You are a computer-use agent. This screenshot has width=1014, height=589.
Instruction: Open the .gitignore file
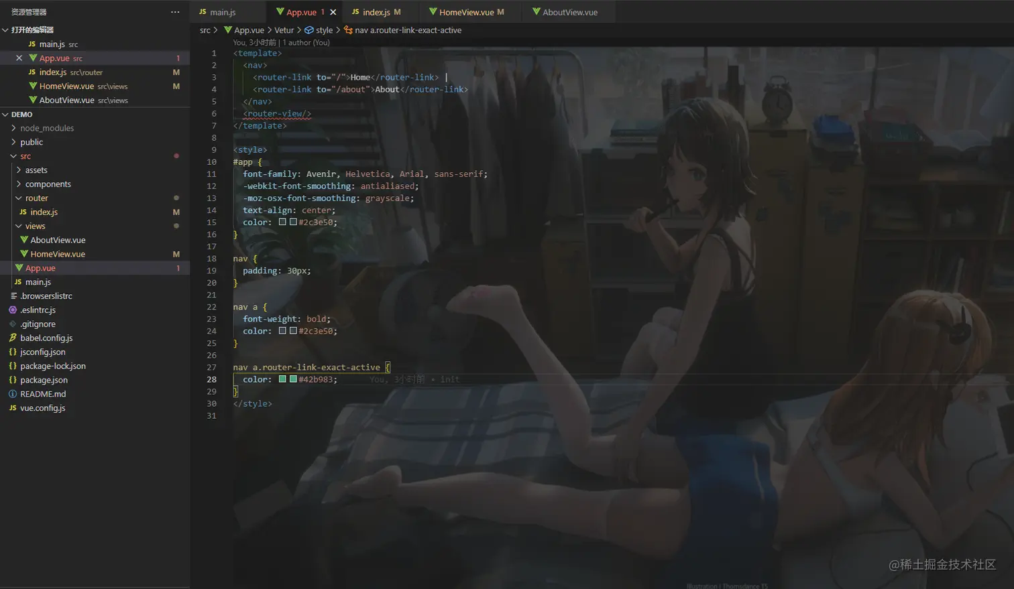click(95, 324)
